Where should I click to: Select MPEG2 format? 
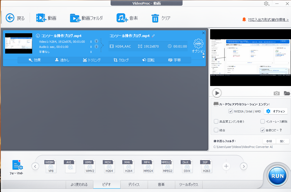[x=167, y=166]
